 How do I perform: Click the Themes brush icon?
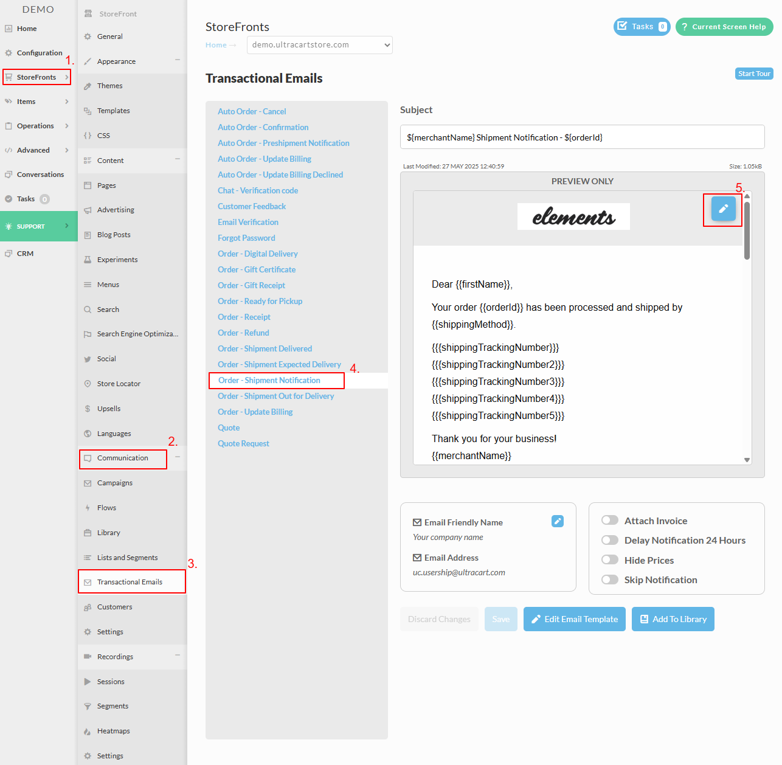(88, 86)
